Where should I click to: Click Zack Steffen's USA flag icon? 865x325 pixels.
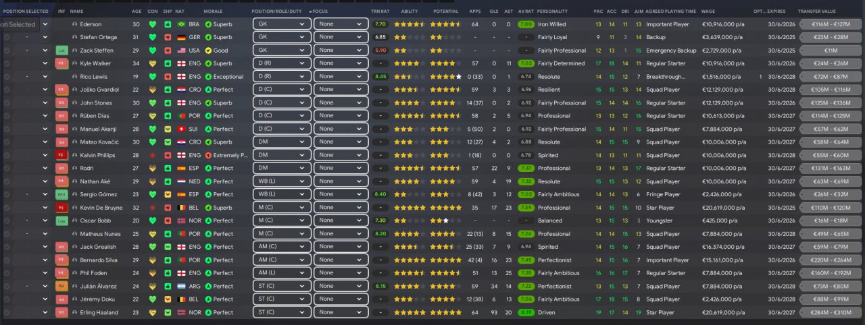click(x=181, y=51)
